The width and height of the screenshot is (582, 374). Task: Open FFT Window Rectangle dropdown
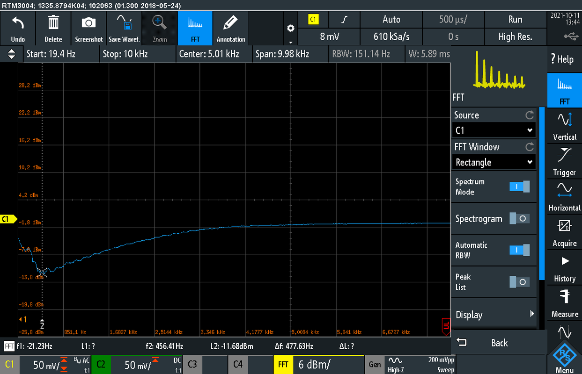point(494,162)
